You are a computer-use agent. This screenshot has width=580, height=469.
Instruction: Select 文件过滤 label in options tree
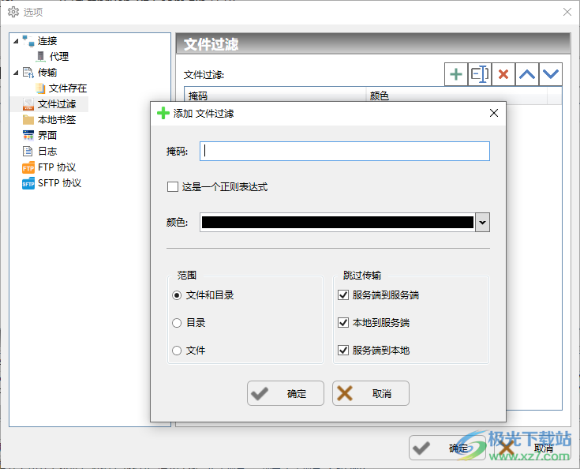(57, 104)
